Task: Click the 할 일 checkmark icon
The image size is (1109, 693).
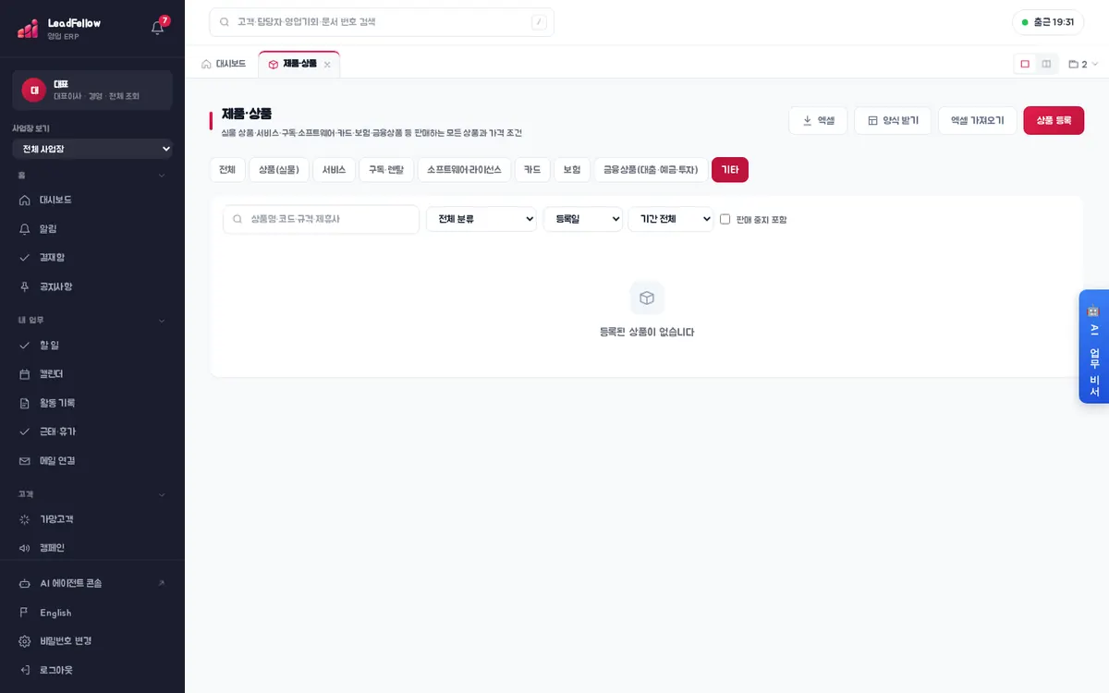Action: (x=25, y=345)
